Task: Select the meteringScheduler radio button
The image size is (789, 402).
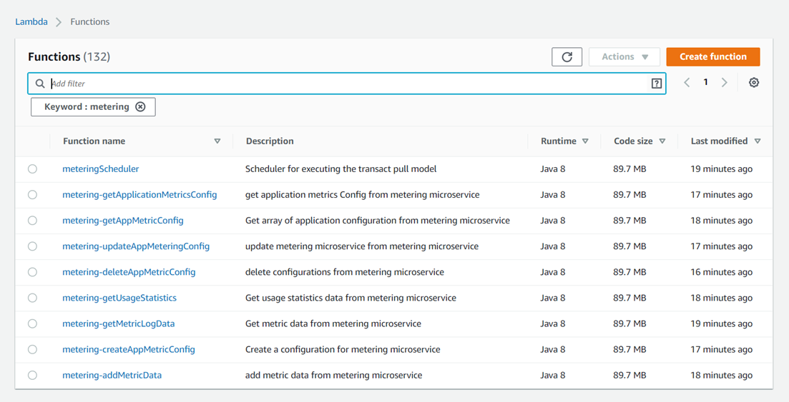Action: 33,169
